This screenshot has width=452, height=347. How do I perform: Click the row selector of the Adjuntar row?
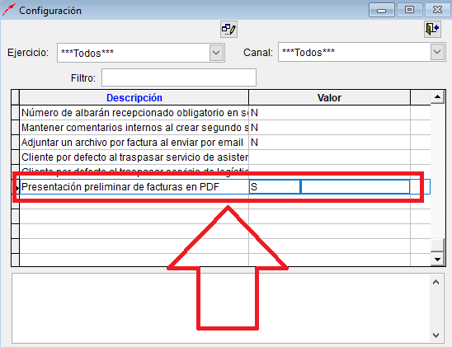[16, 143]
